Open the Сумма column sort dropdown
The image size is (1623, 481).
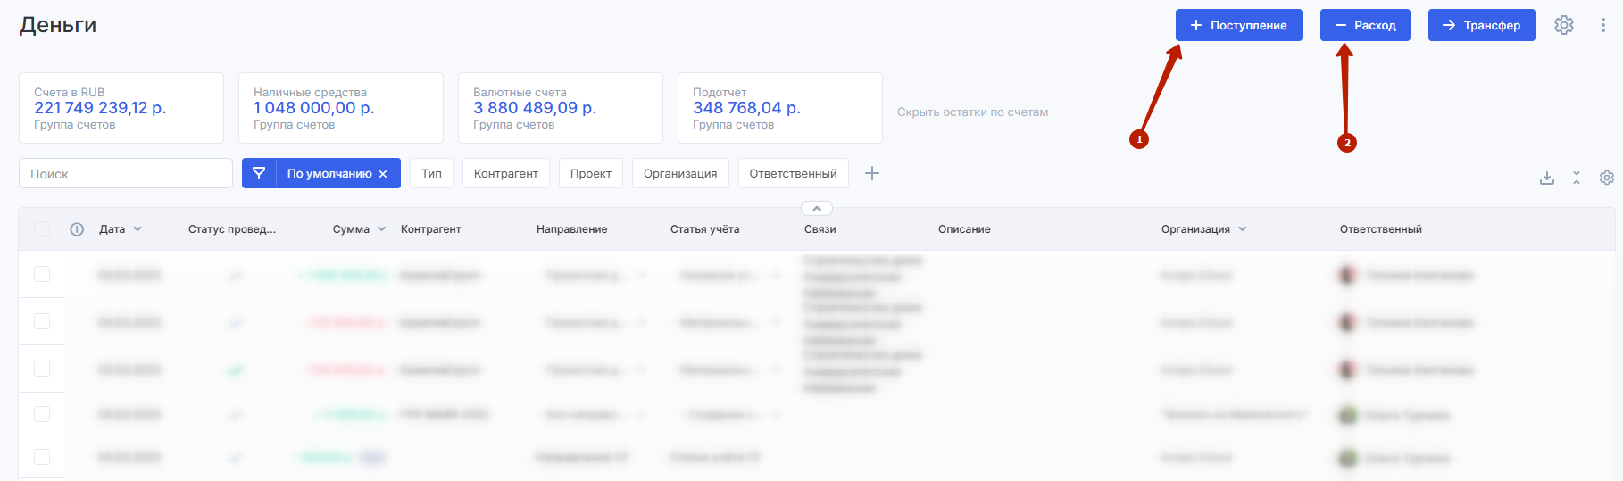click(381, 229)
